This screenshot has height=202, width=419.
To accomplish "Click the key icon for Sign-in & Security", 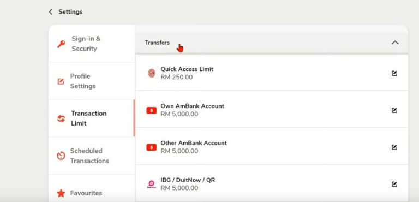I will [61, 44].
